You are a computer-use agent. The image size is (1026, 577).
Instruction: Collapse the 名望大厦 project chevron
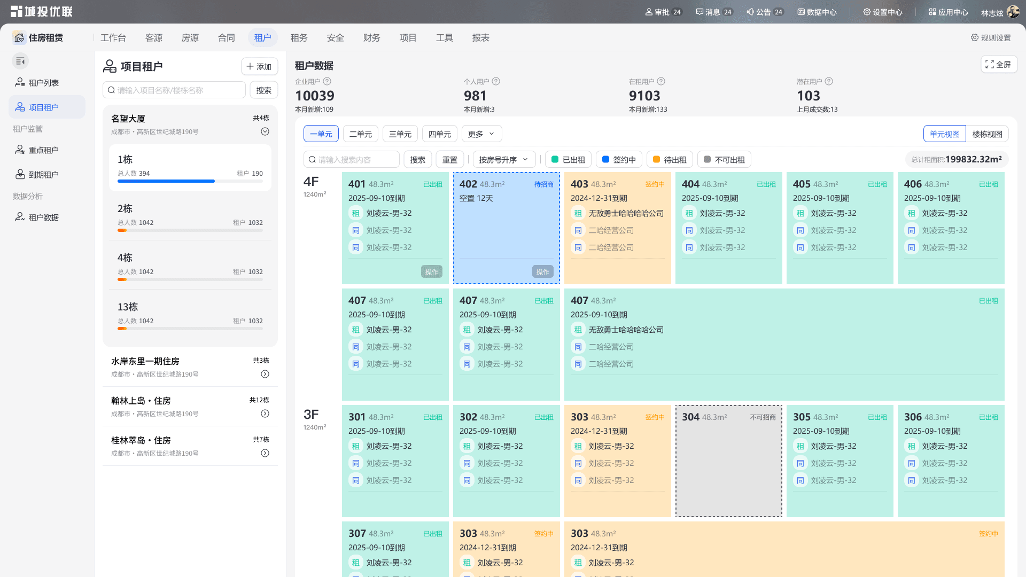click(265, 131)
